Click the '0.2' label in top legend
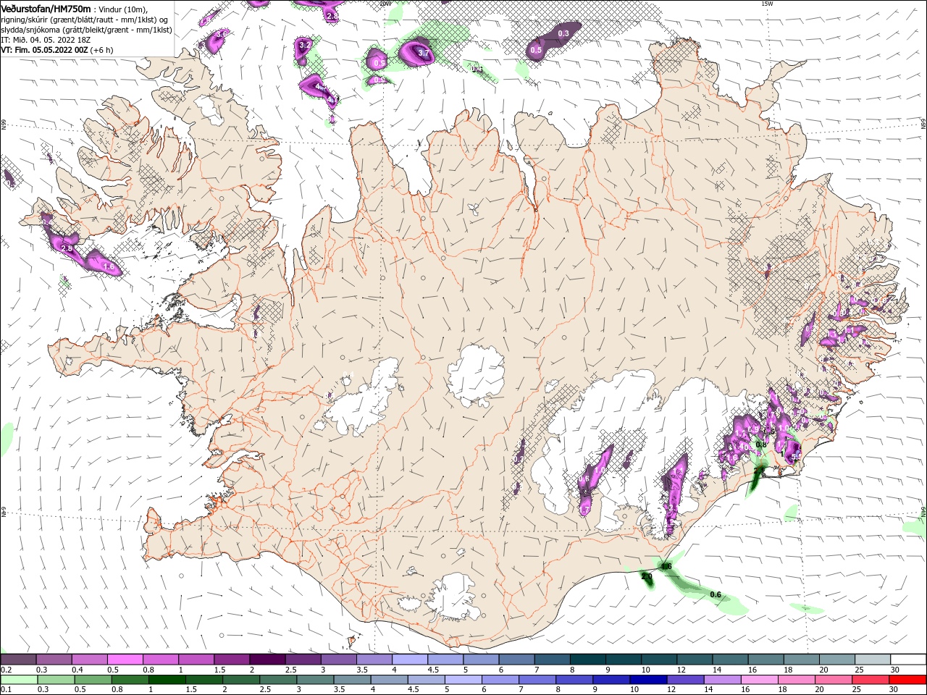This screenshot has height=695, width=927. pos(6,670)
